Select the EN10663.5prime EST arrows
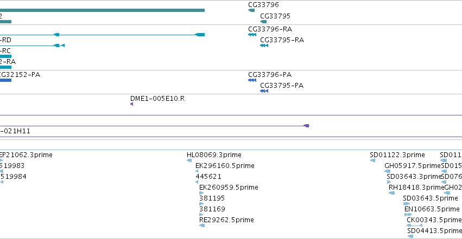This screenshot has width=462, height=239. 408,215
